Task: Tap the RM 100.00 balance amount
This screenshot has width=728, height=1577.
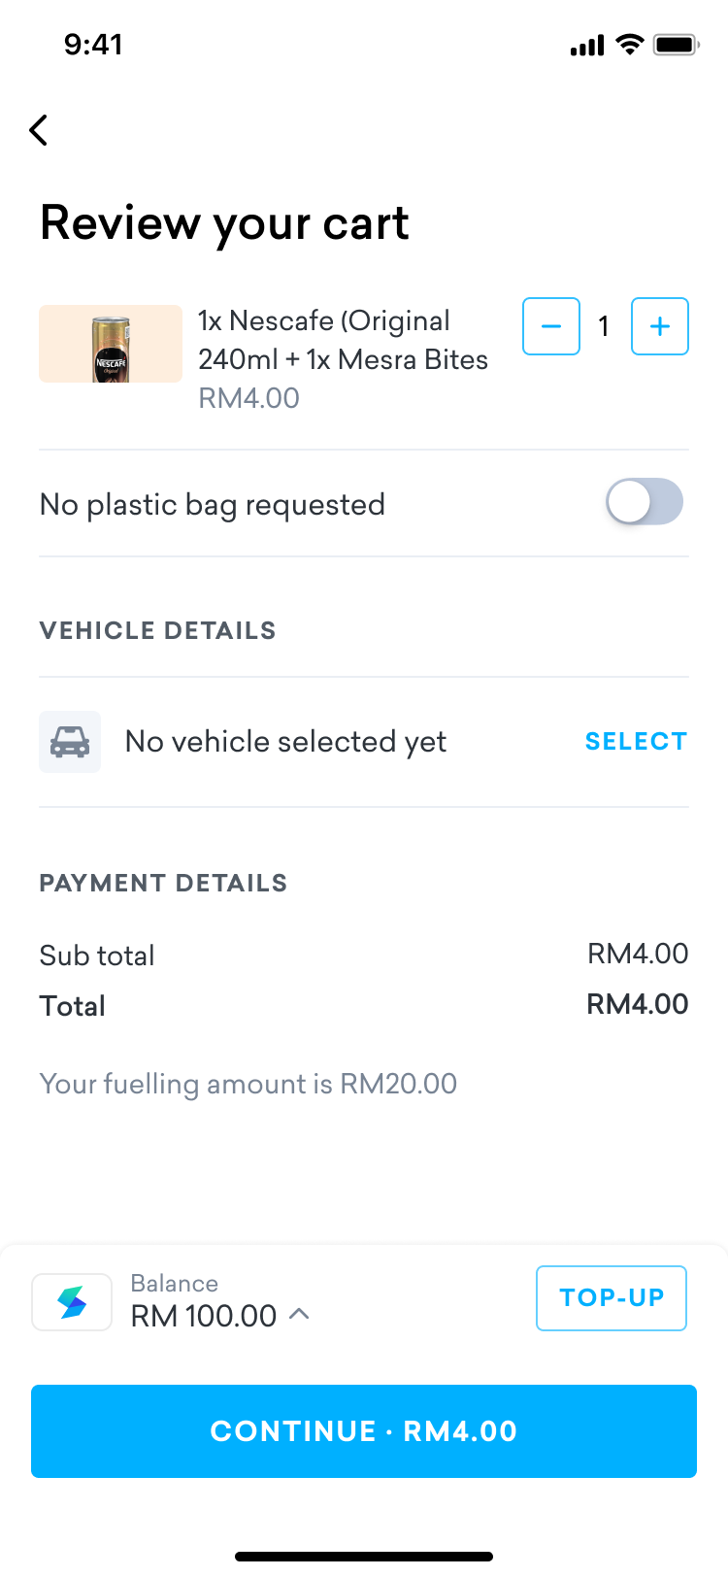Action: click(204, 1316)
